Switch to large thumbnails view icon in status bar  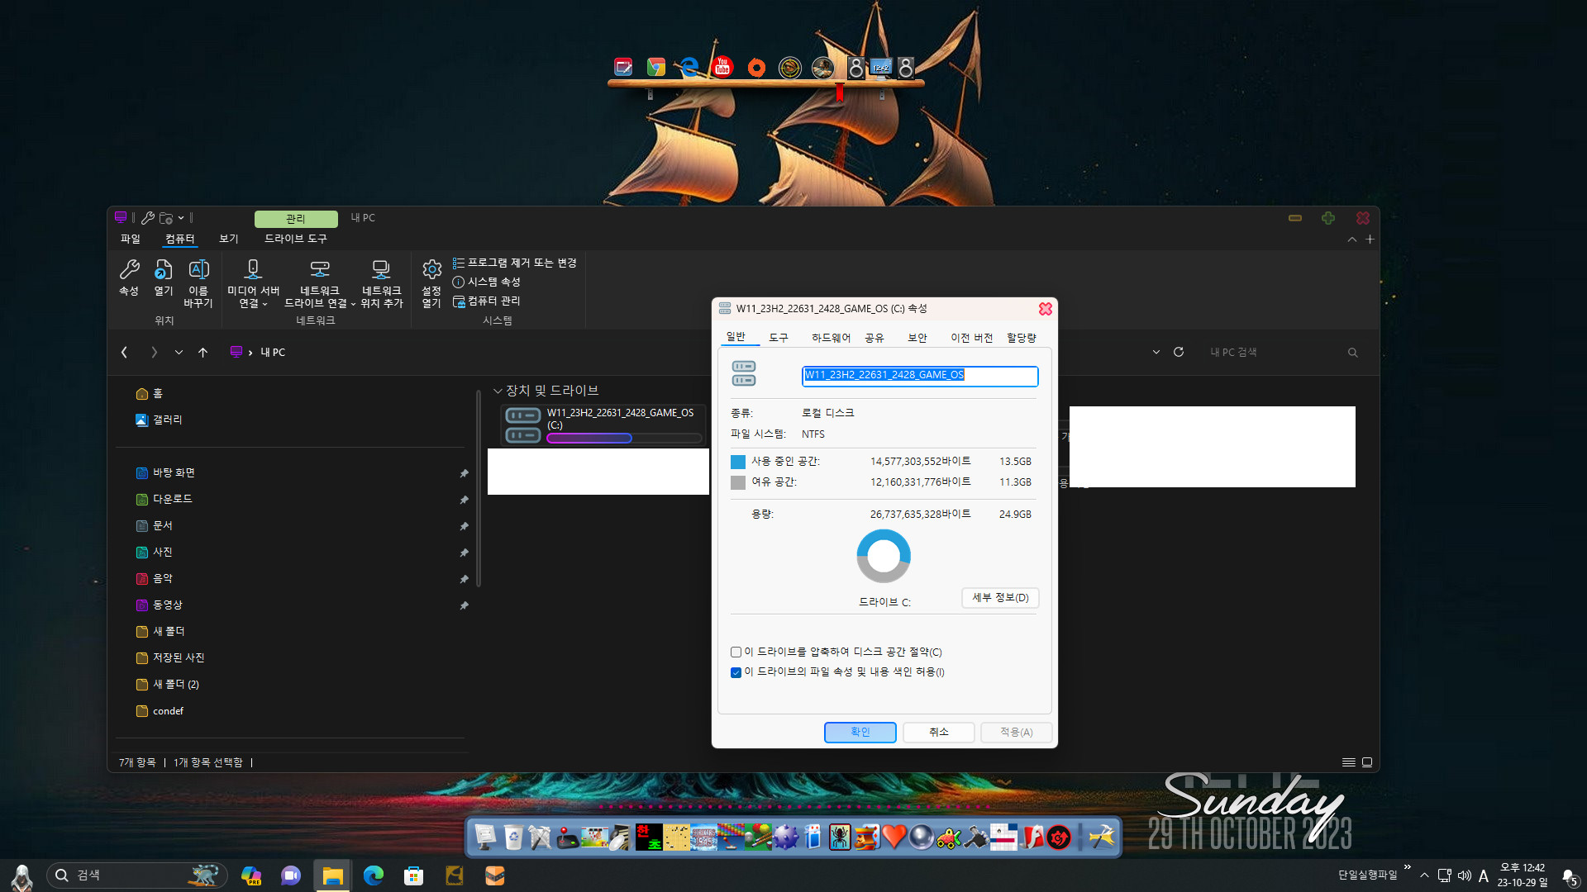[x=1367, y=762]
